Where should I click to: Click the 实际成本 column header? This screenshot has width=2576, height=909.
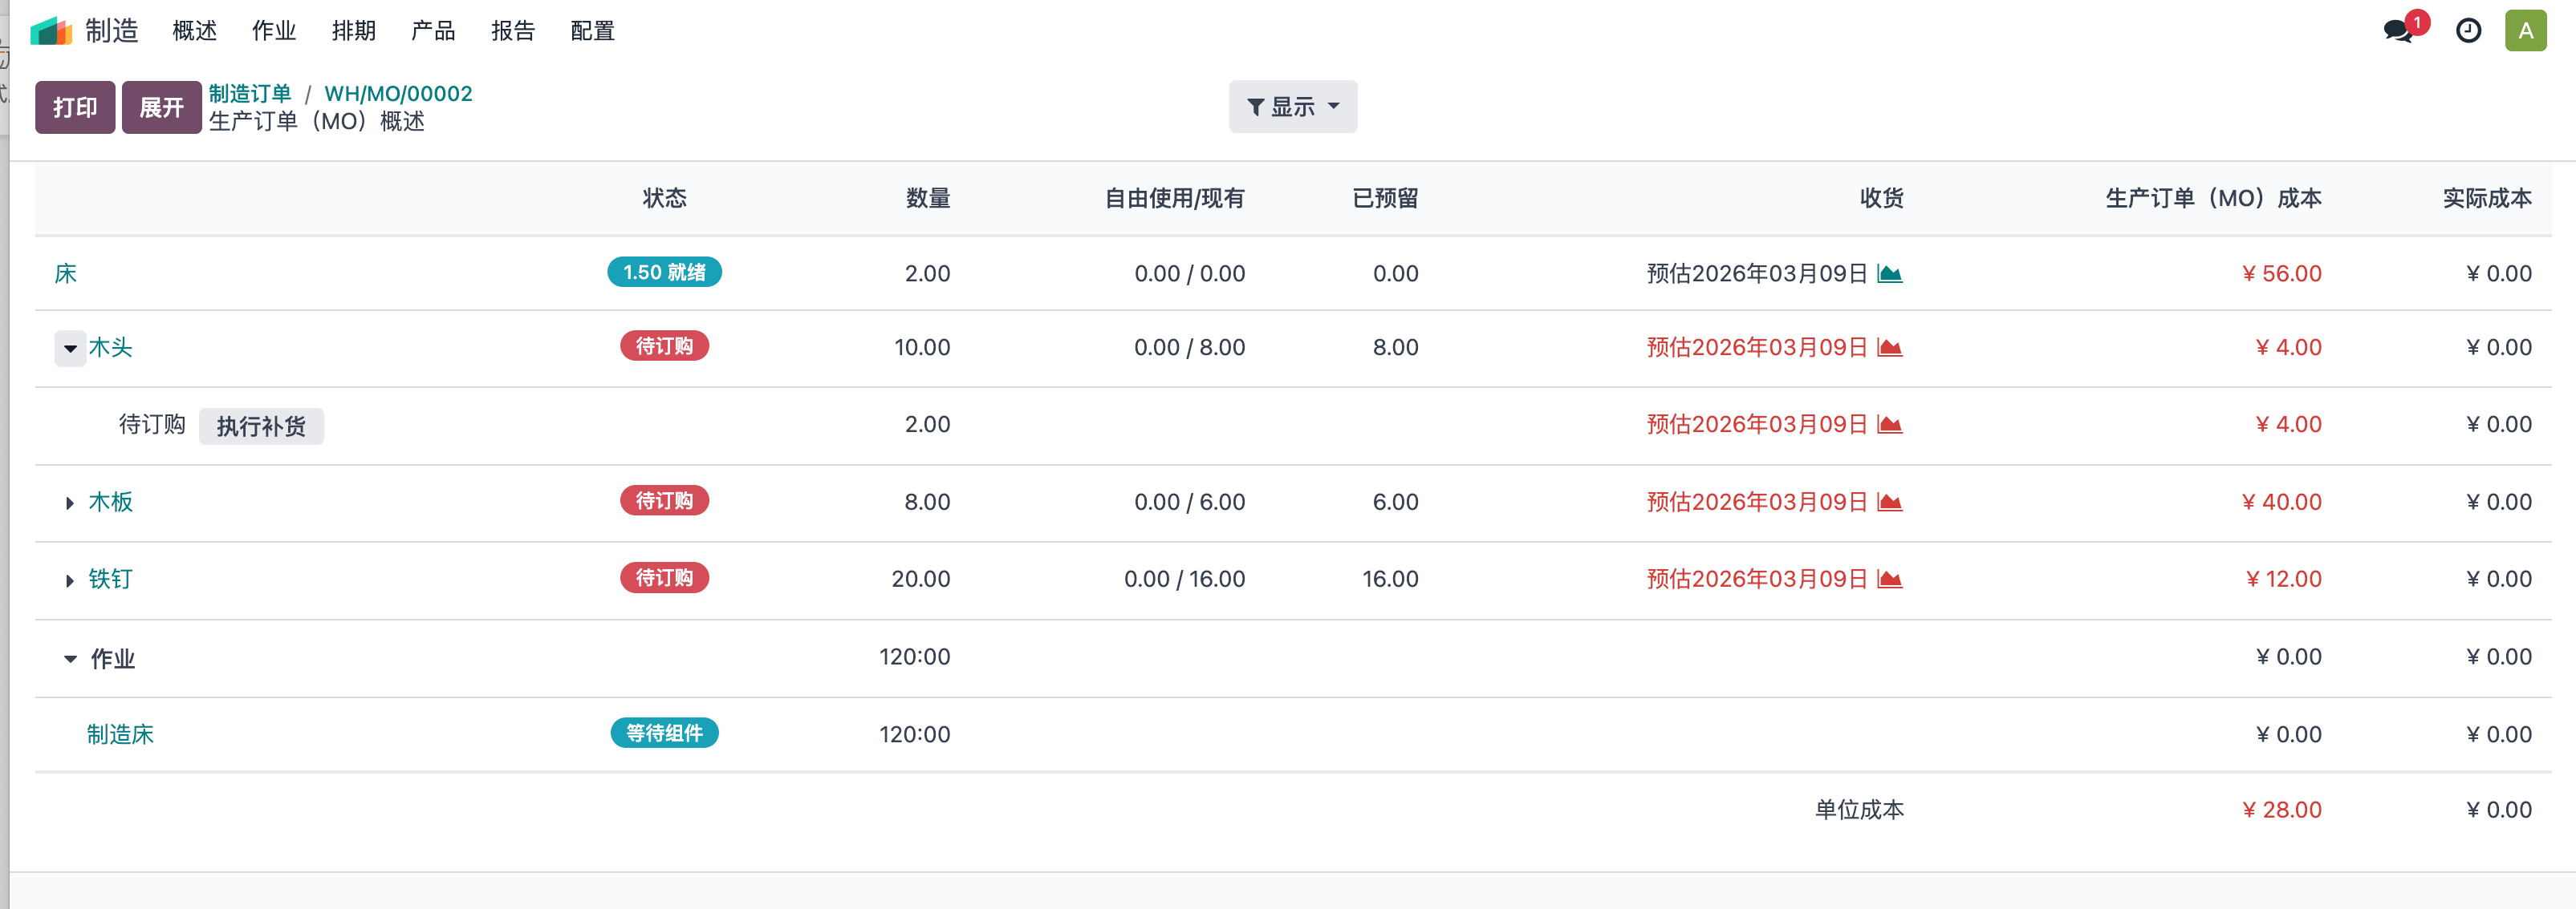coord(2487,198)
